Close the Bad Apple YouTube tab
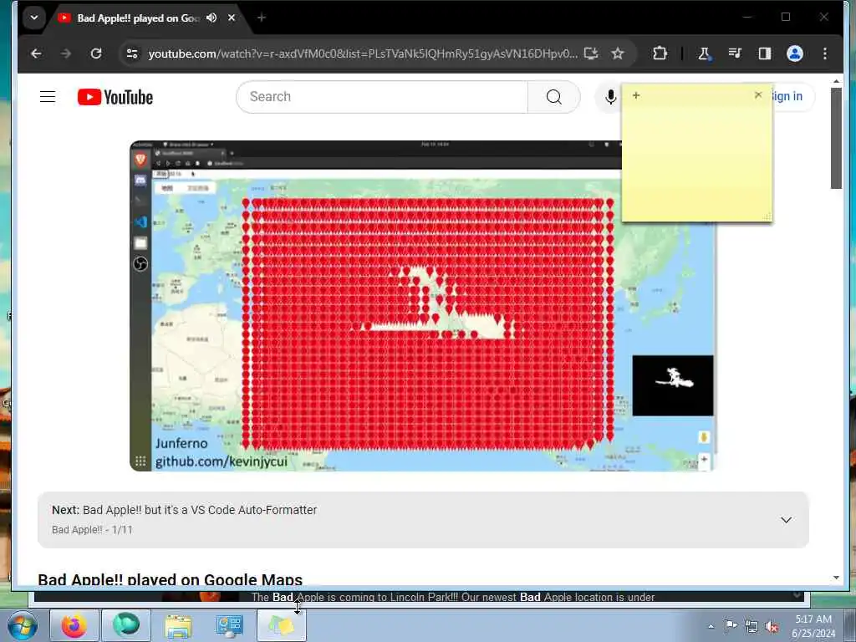The height and width of the screenshot is (642, 856). [232, 18]
